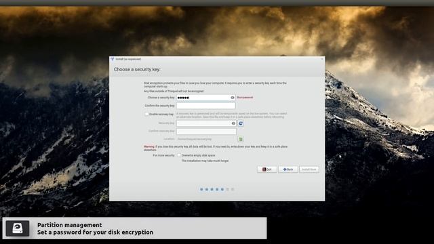Regenerate the recovery key with the refresh icon
This screenshot has height=244, width=434.
pyautogui.click(x=241, y=123)
